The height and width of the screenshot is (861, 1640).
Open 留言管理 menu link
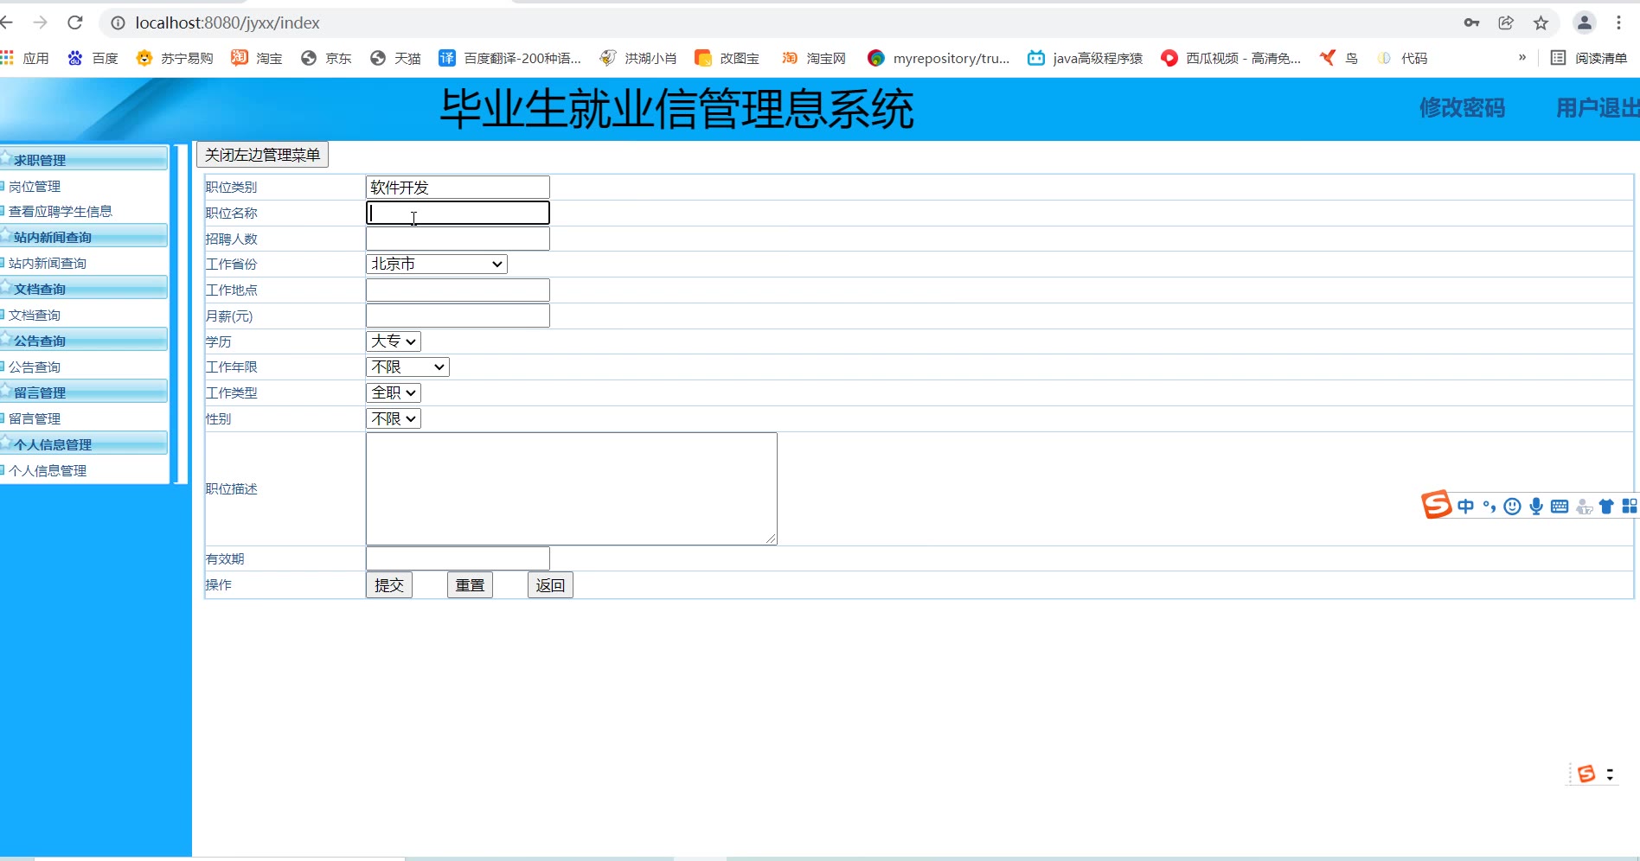tap(35, 419)
